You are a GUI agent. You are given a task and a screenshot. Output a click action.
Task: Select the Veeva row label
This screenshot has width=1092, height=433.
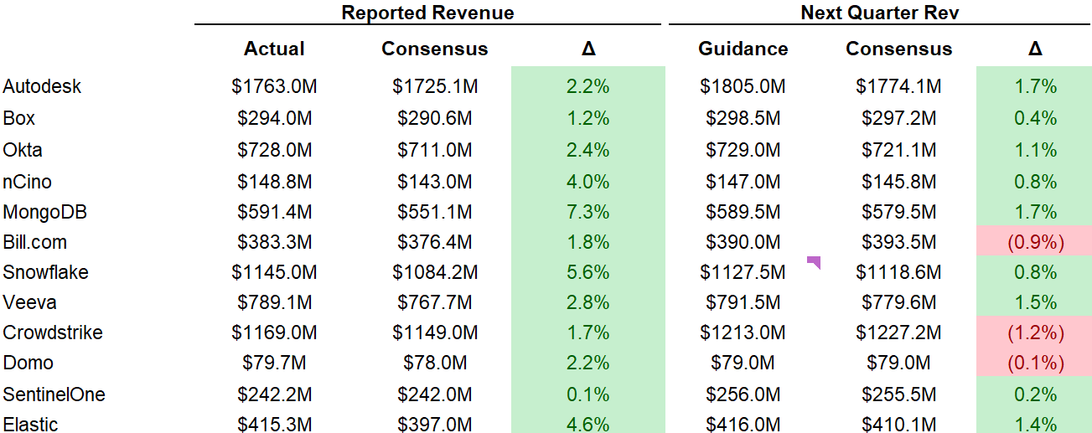(x=30, y=302)
